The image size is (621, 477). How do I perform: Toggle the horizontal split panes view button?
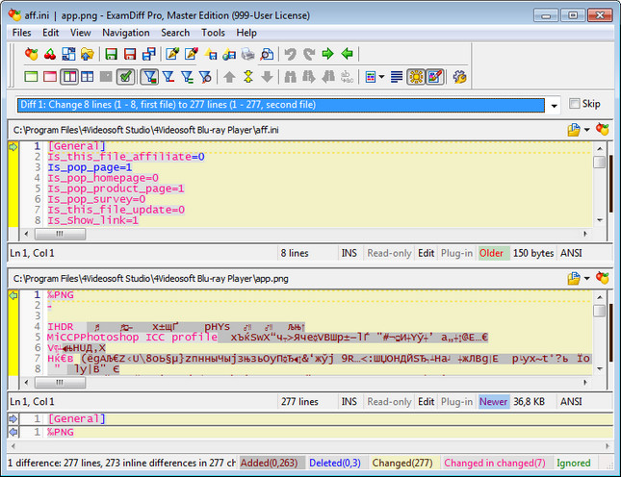pyautogui.click(x=87, y=77)
